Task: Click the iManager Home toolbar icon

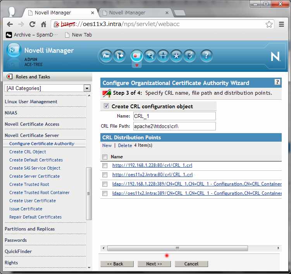Action: (106, 55)
